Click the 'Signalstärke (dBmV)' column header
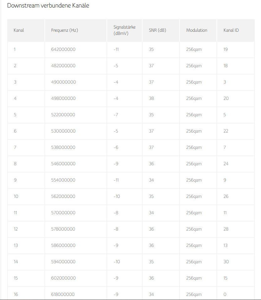The width and height of the screenshot is (261, 300). coord(124,30)
